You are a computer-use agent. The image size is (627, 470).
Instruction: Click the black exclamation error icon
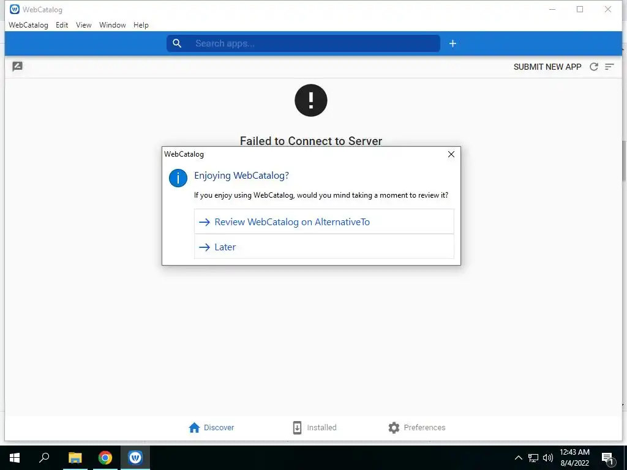coord(310,100)
